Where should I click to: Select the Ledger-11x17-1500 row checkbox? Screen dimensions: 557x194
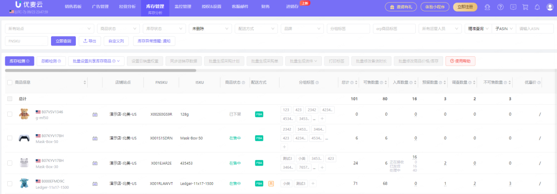[x=10, y=184]
